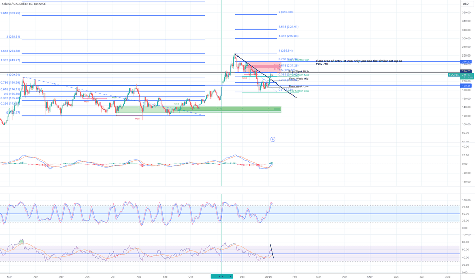Click the 1 (209.94) Fibonacci label
Viewport: 475px width, 280px height.
click(13, 75)
